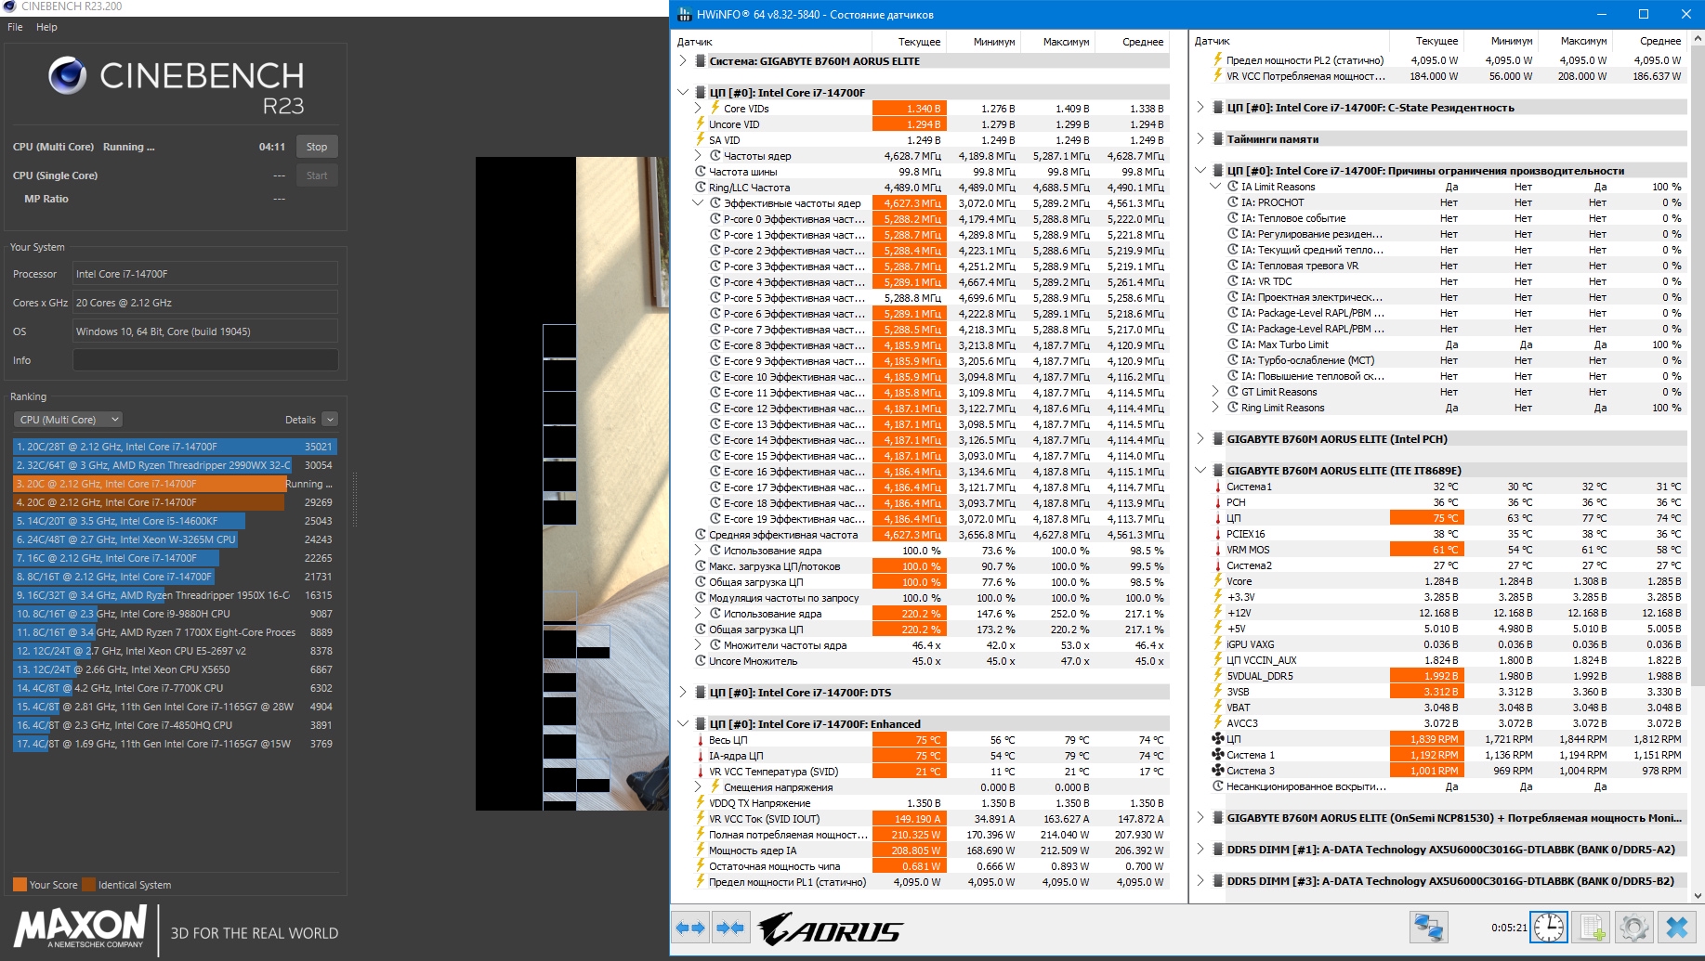The image size is (1705, 961).
Task: Click the chip icon beside Тайминги памяти
Action: click(1218, 139)
